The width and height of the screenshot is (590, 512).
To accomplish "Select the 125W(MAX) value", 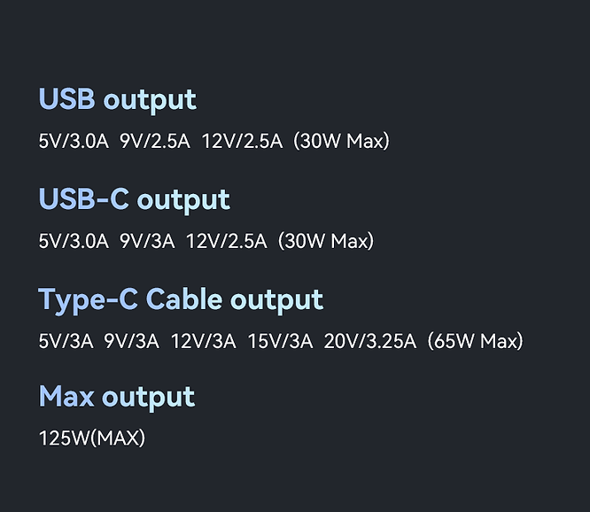I will pyautogui.click(x=91, y=438).
